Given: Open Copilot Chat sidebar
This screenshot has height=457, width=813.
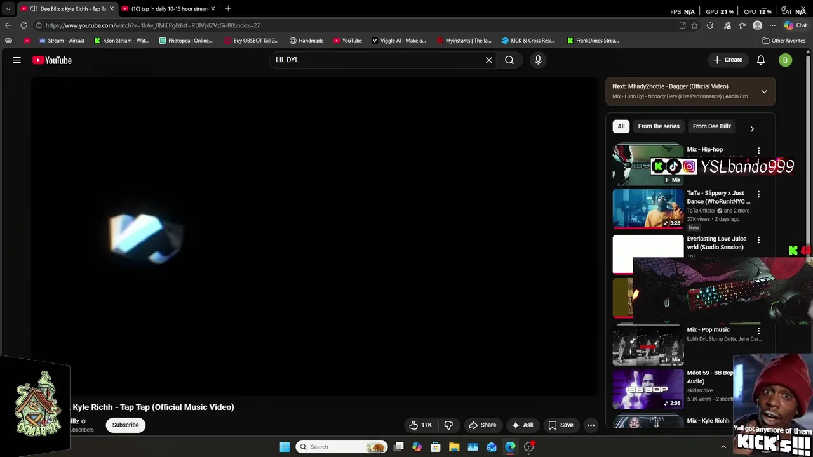Looking at the screenshot, I should click(795, 25).
